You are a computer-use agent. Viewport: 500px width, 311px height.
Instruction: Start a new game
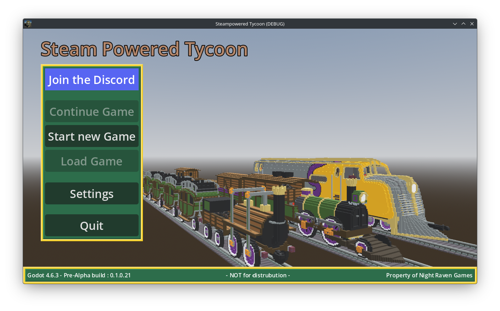[92, 136]
